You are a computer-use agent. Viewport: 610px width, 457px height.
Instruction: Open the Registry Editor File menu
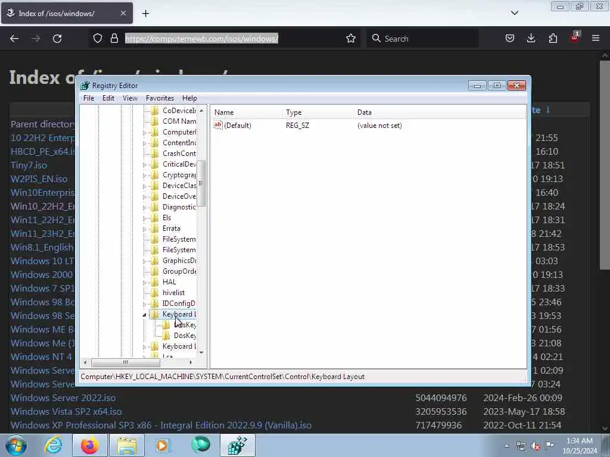click(x=89, y=98)
